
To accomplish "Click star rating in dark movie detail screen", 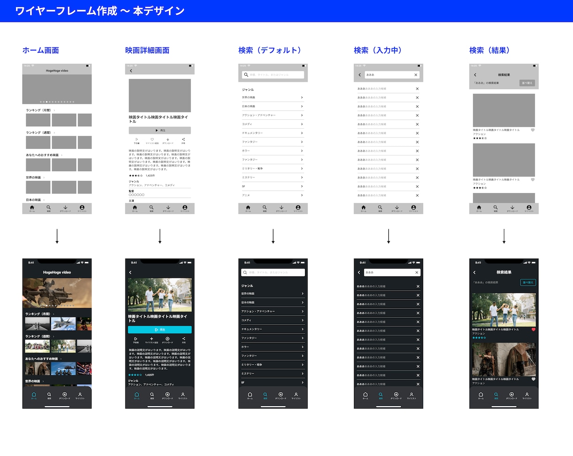I will (x=135, y=375).
